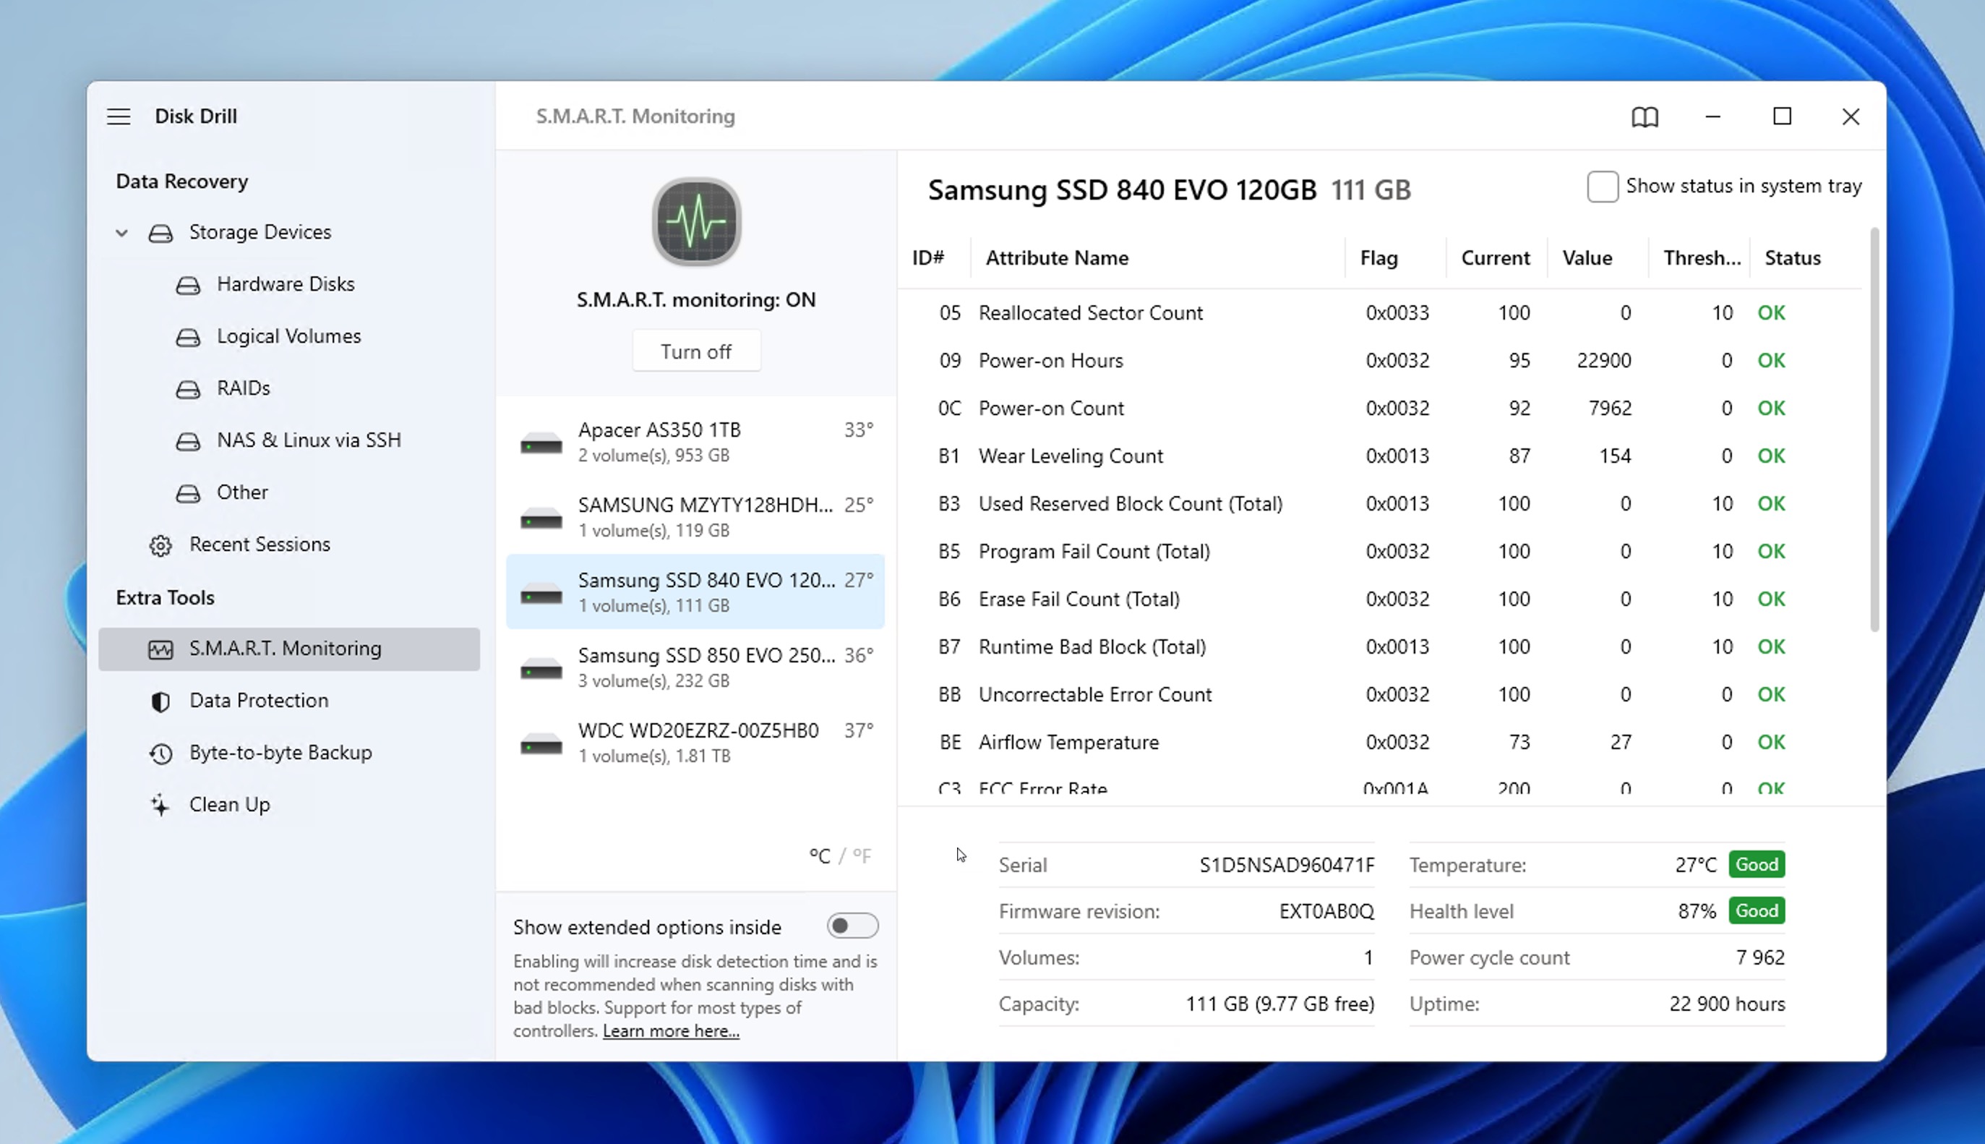Screen dimensions: 1985x1144
Task: Click uptime value 22 900 hours
Action: click(1727, 1004)
